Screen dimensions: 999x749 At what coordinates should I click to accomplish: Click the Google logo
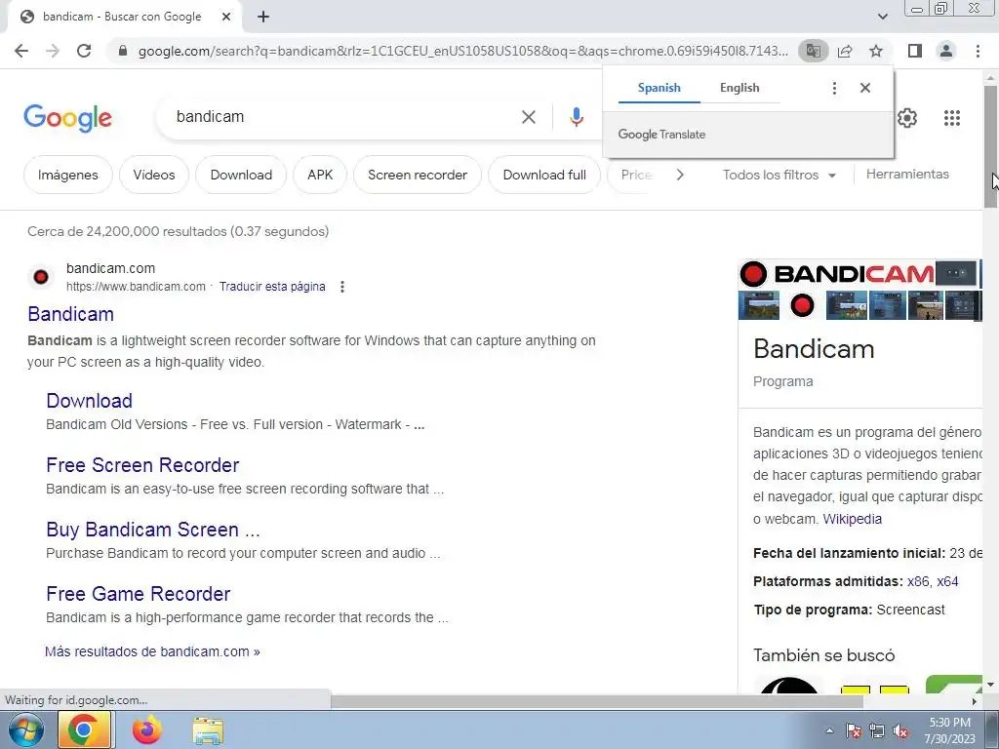(67, 118)
